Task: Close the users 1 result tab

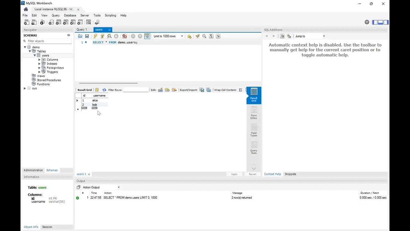Action: [x=89, y=174]
